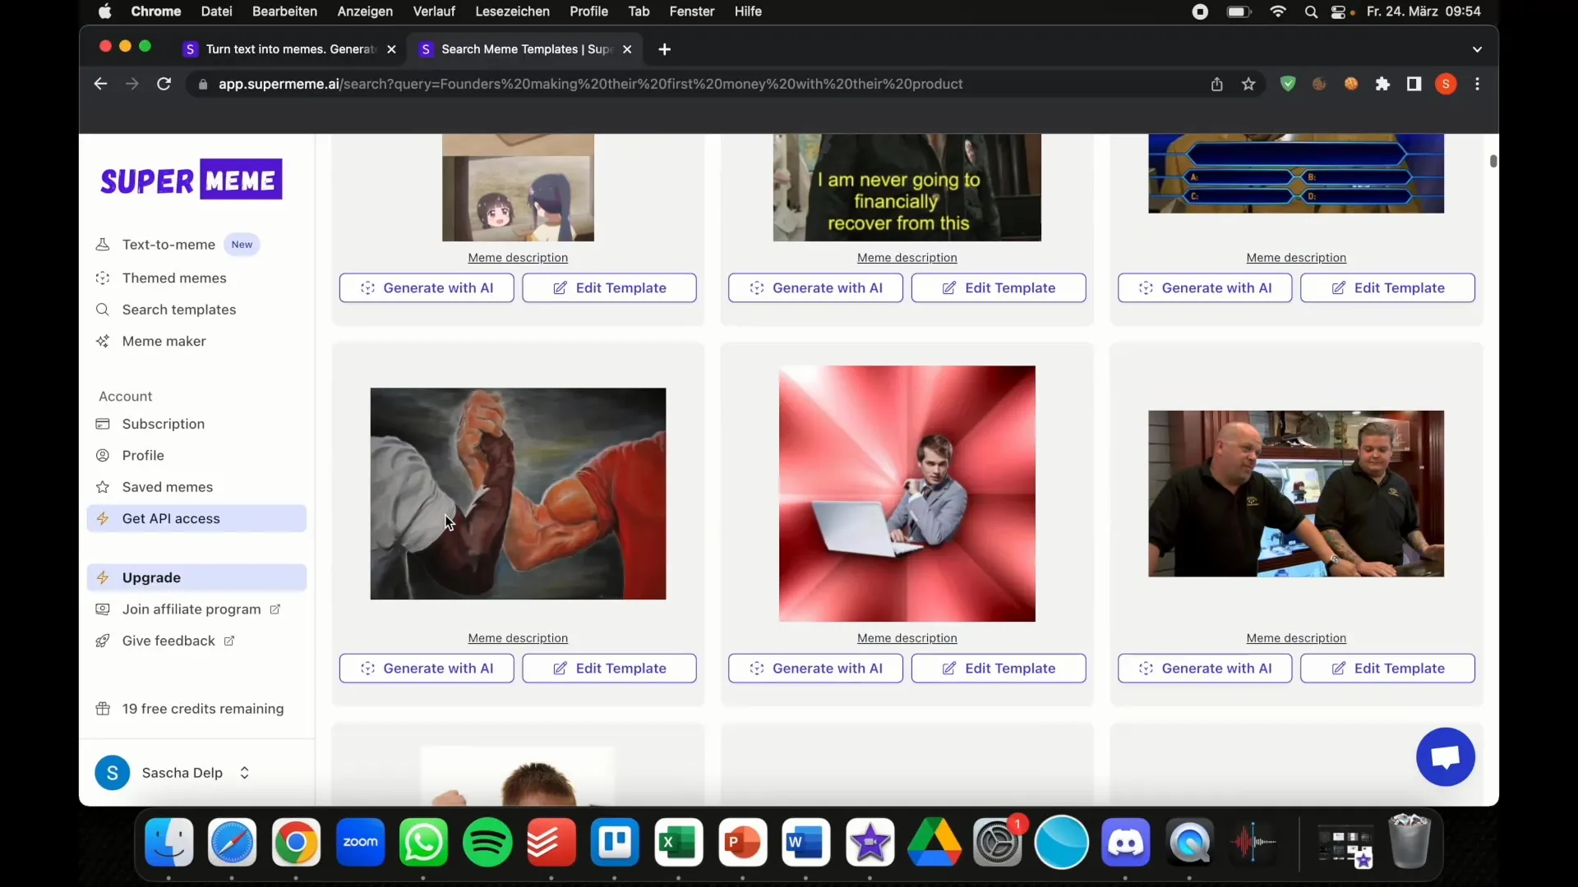Click the browser address bar dropdown

point(1477,48)
